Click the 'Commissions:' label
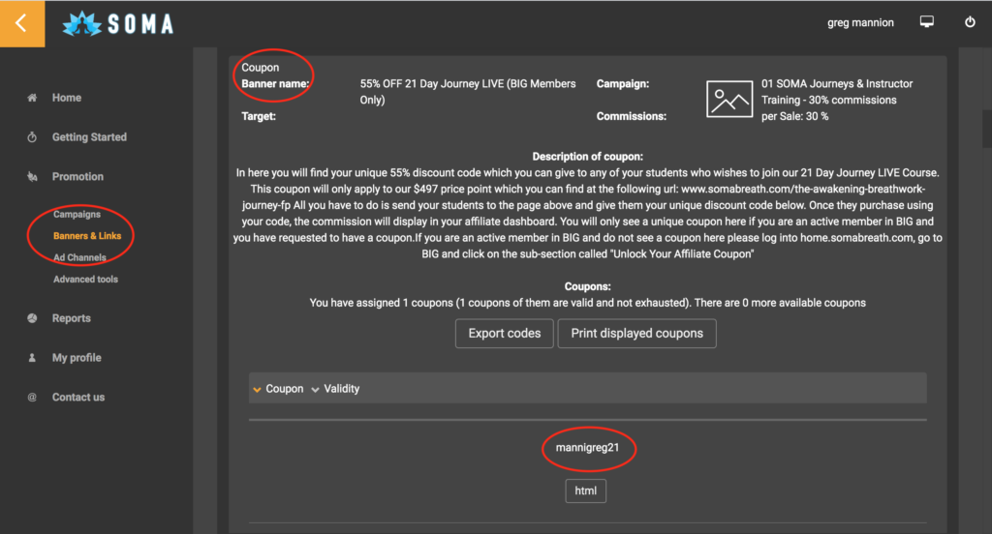The height and width of the screenshot is (534, 992). [x=631, y=116]
